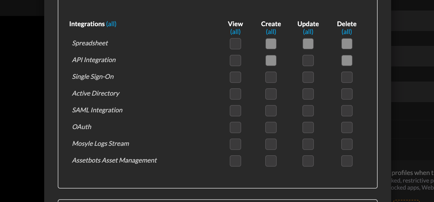The width and height of the screenshot is (434, 202).
Task: Toggle Create permission for Spreadsheet
Action: pos(271,44)
